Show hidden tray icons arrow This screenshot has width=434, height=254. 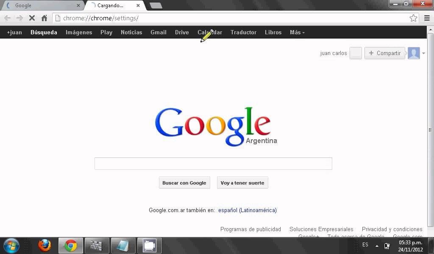click(377, 246)
